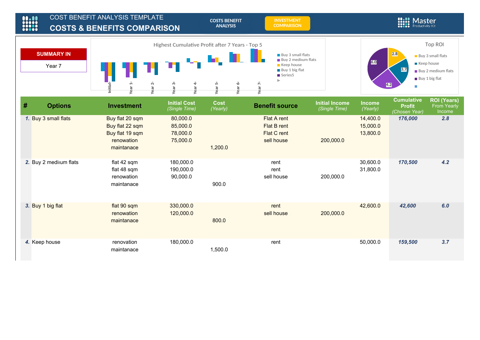The height and width of the screenshot is (340, 480).
Task: Click the 900.0 yearly cost cell
Action: (219, 184)
